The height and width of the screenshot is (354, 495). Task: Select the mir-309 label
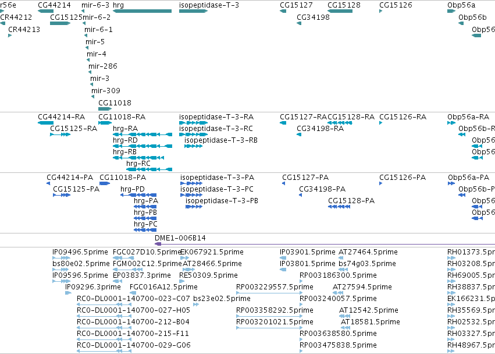click(106, 91)
